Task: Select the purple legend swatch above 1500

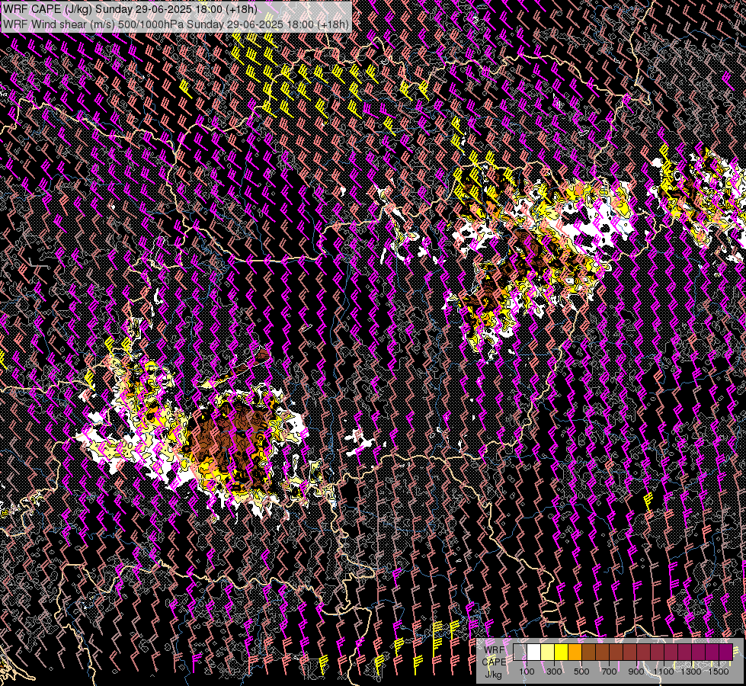Action: click(726, 652)
